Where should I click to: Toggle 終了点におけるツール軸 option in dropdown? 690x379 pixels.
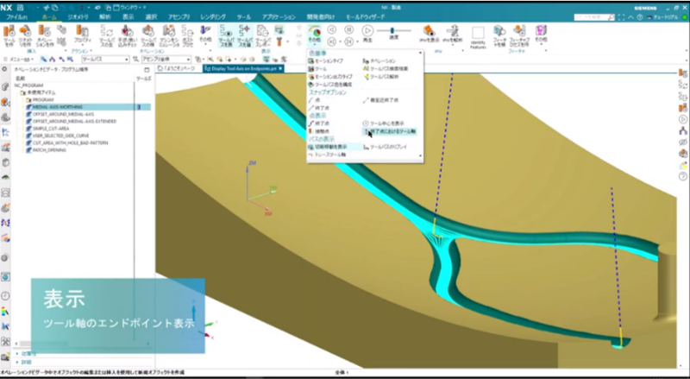(392, 130)
